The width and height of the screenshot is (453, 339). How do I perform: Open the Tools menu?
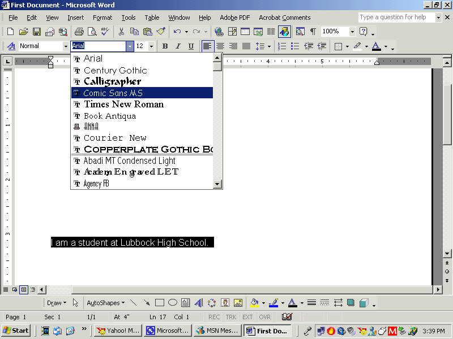coord(129,18)
